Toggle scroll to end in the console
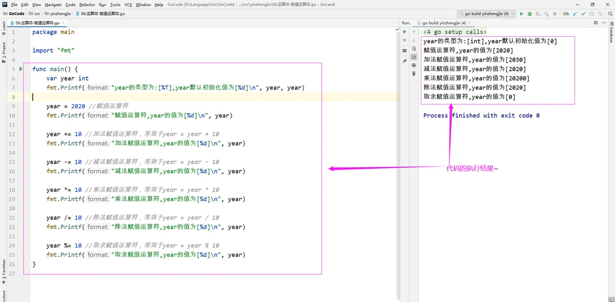Screen dimensions: 615x302 tap(414, 57)
